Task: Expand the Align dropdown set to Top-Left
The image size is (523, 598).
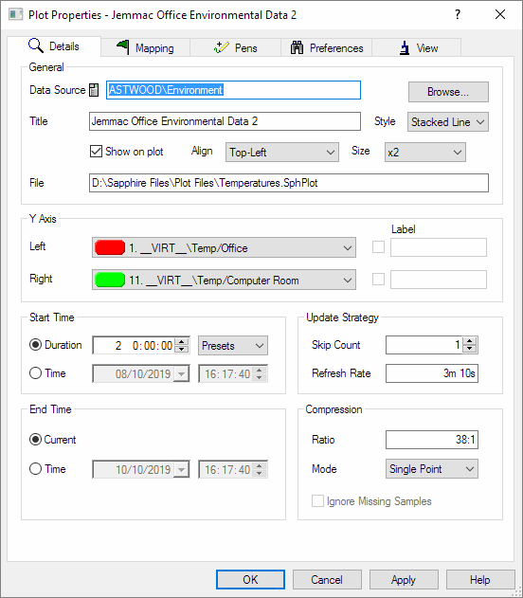Action: [282, 153]
